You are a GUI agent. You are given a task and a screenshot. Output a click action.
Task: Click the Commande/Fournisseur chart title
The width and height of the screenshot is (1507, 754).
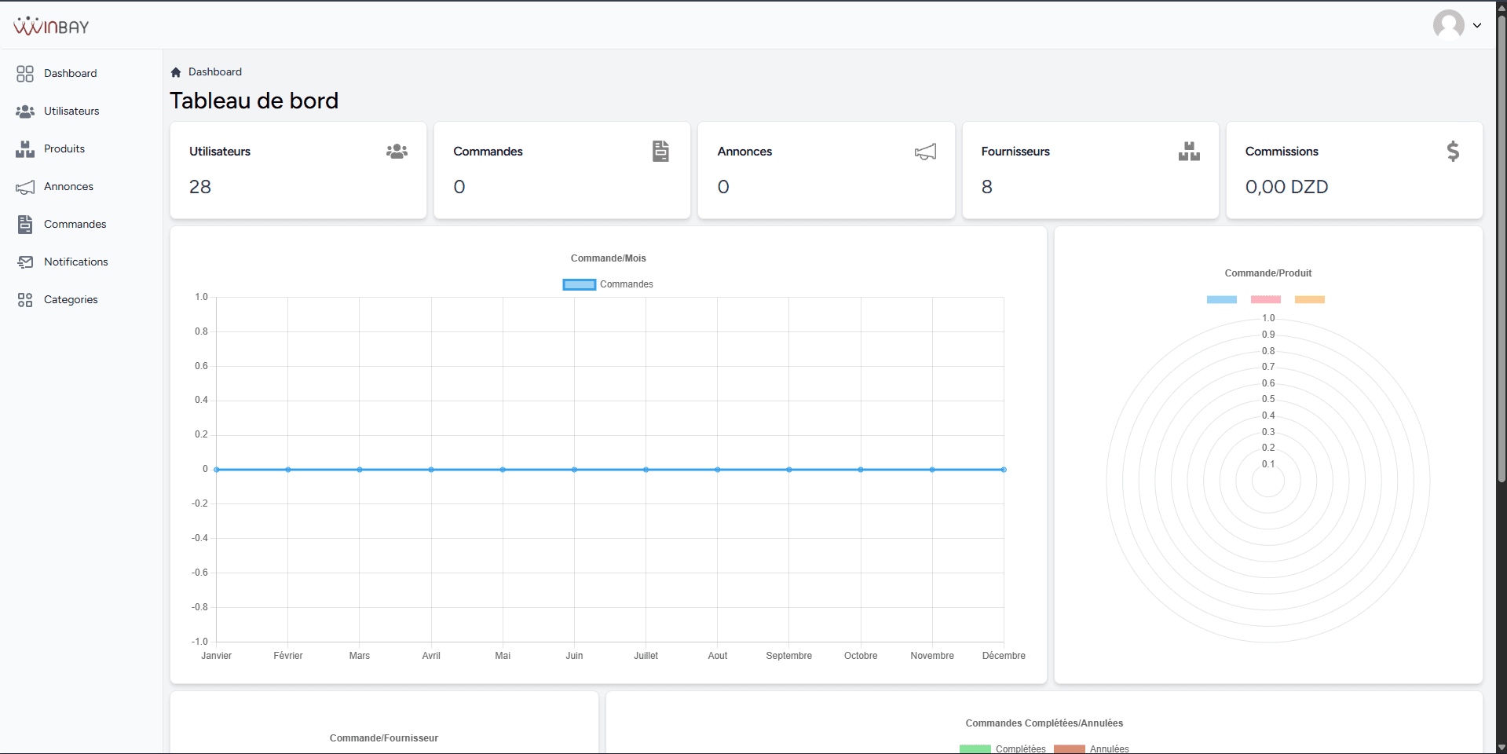(384, 738)
